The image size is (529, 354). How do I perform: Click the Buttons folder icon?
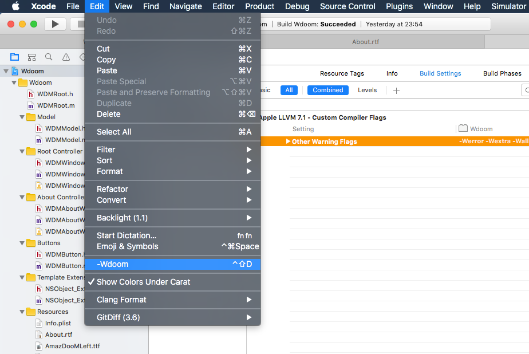(31, 243)
